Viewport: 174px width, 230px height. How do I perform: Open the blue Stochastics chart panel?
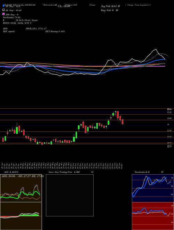click(153, 188)
